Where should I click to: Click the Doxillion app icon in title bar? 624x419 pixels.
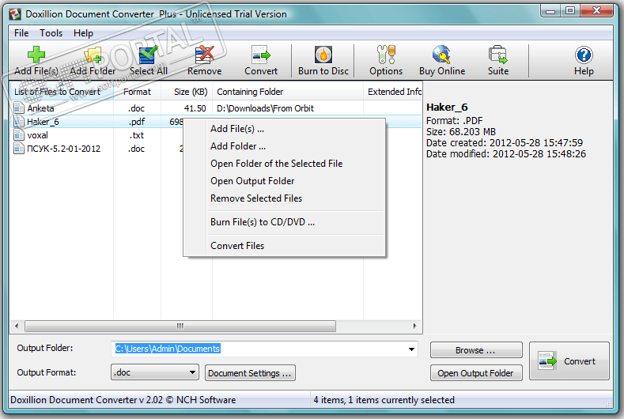[x=15, y=14]
